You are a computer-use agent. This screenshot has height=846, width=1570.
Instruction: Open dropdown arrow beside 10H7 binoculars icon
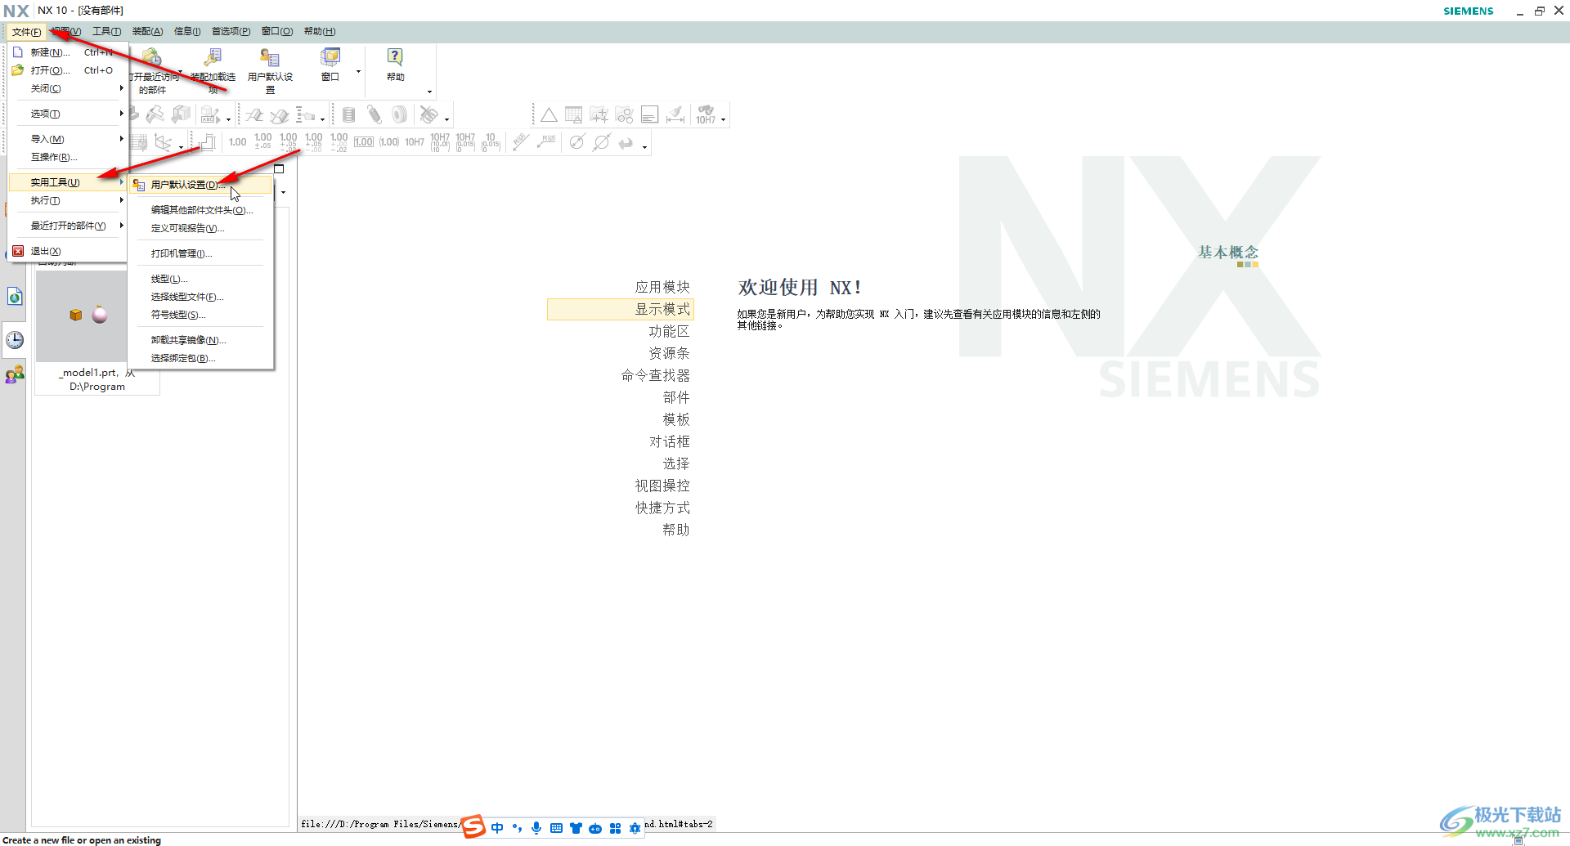pos(723,119)
